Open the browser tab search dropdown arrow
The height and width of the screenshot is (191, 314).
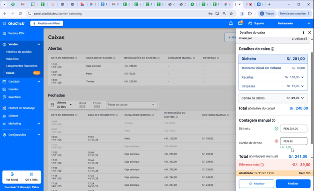coord(4,4)
